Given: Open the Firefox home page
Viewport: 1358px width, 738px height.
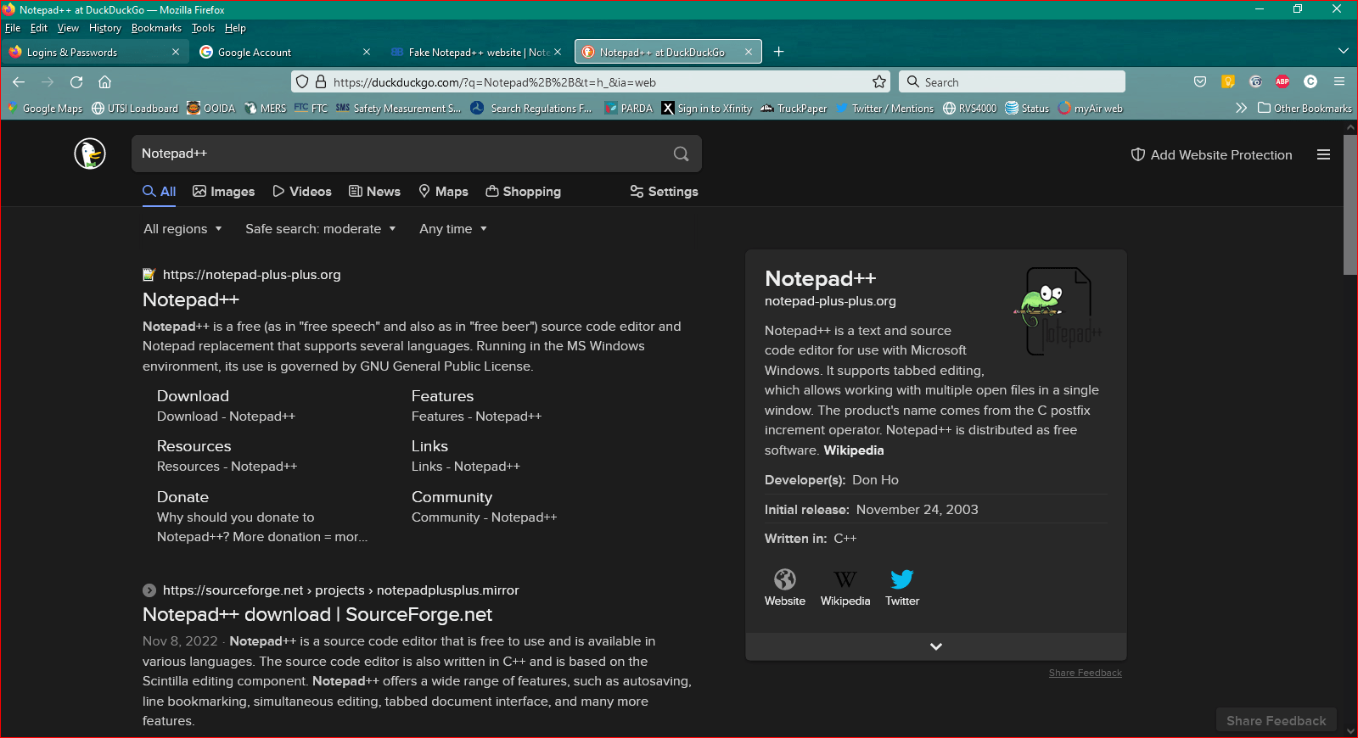Looking at the screenshot, I should [105, 82].
